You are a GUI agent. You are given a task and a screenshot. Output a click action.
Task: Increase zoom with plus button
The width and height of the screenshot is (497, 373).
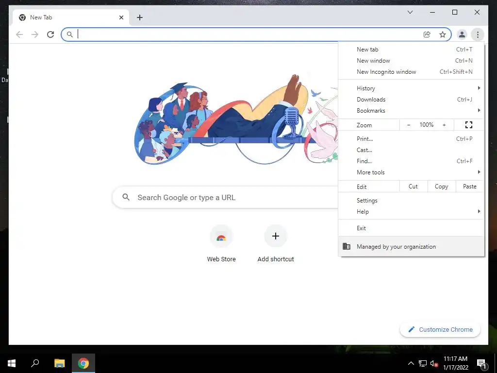coord(444,125)
